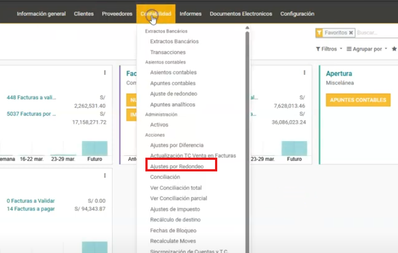Choose Extractos Bancarios from the menu
Image resolution: width=398 pixels, height=253 pixels.
[x=174, y=41]
